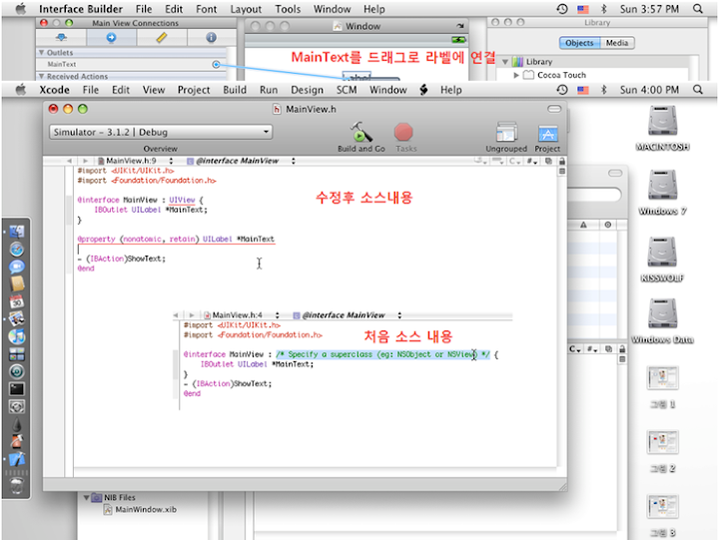Click the go back arrow in the editor
The width and height of the screenshot is (719, 540).
(69, 161)
